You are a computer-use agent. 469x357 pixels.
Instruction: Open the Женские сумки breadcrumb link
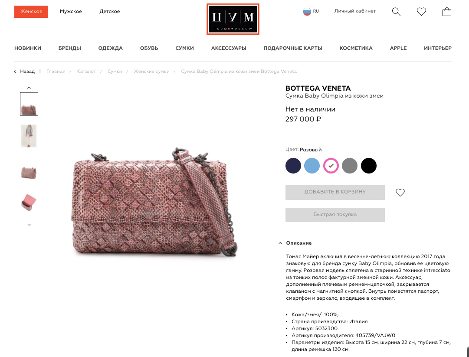point(152,72)
